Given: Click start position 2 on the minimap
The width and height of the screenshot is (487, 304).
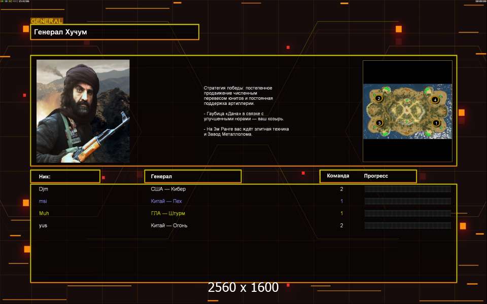Looking at the screenshot, I should 378,98.
